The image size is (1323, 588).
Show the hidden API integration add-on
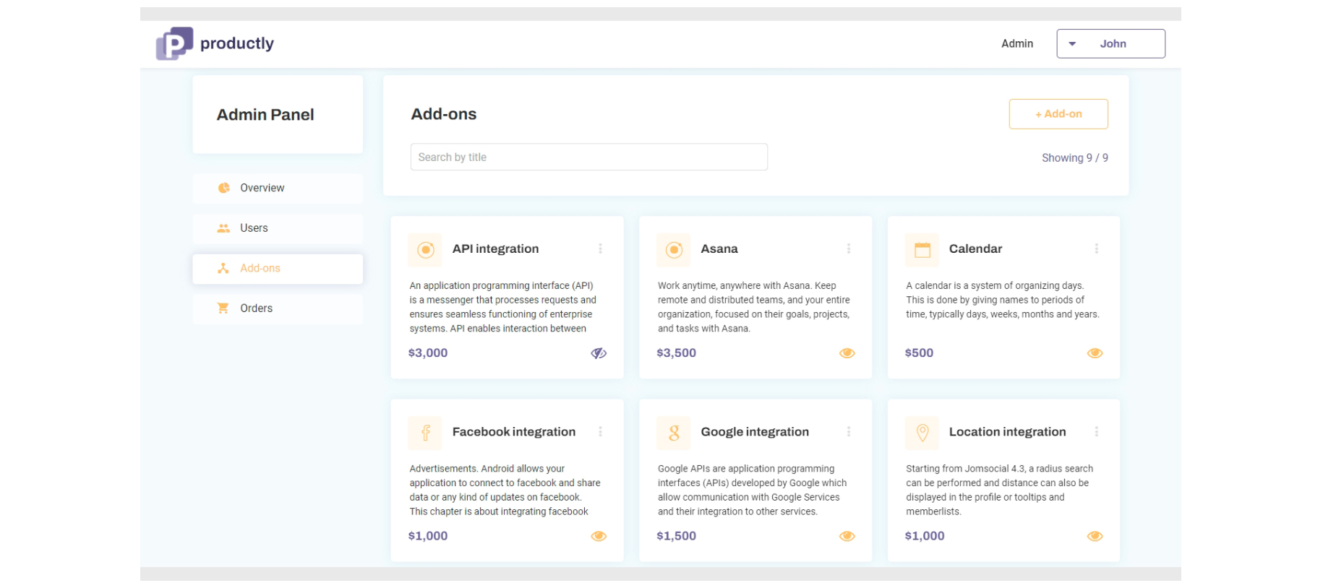[x=599, y=353]
